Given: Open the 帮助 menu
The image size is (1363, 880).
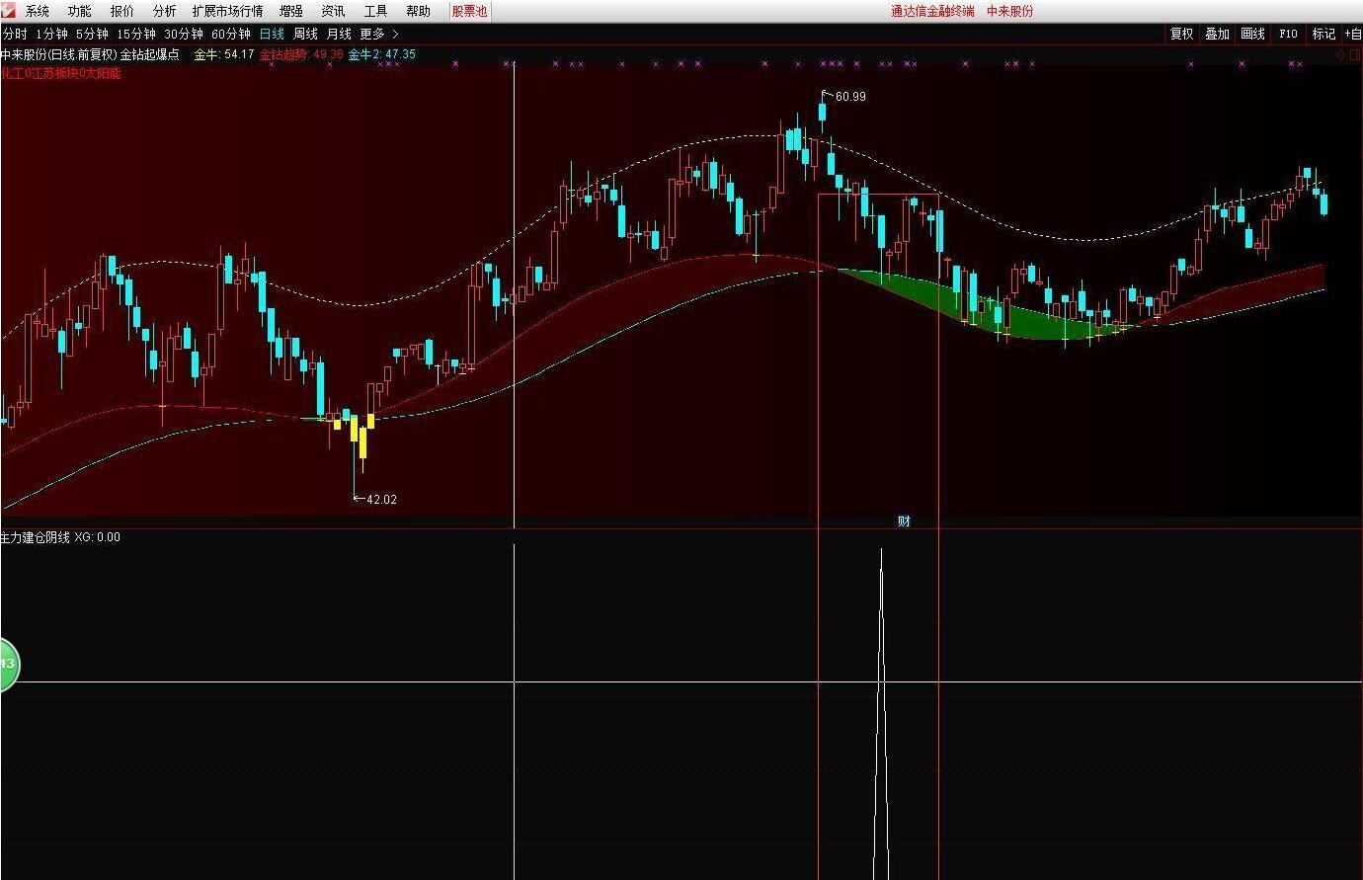Looking at the screenshot, I should tap(419, 11).
